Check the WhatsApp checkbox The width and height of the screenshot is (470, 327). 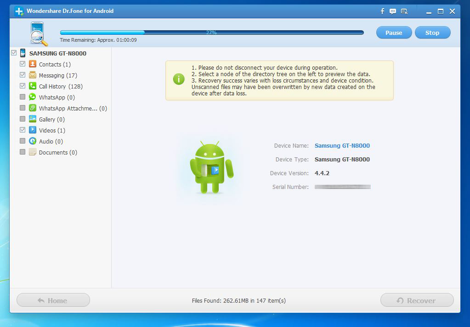click(23, 97)
